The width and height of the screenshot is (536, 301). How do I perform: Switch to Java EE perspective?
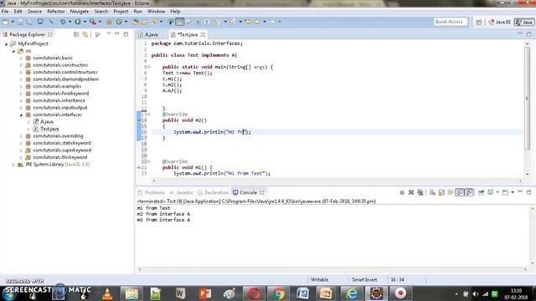click(499, 23)
